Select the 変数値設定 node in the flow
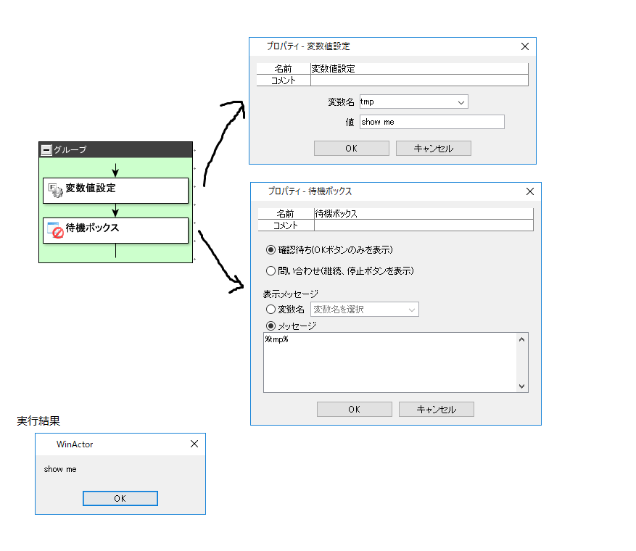The height and width of the screenshot is (551, 636). click(x=115, y=190)
